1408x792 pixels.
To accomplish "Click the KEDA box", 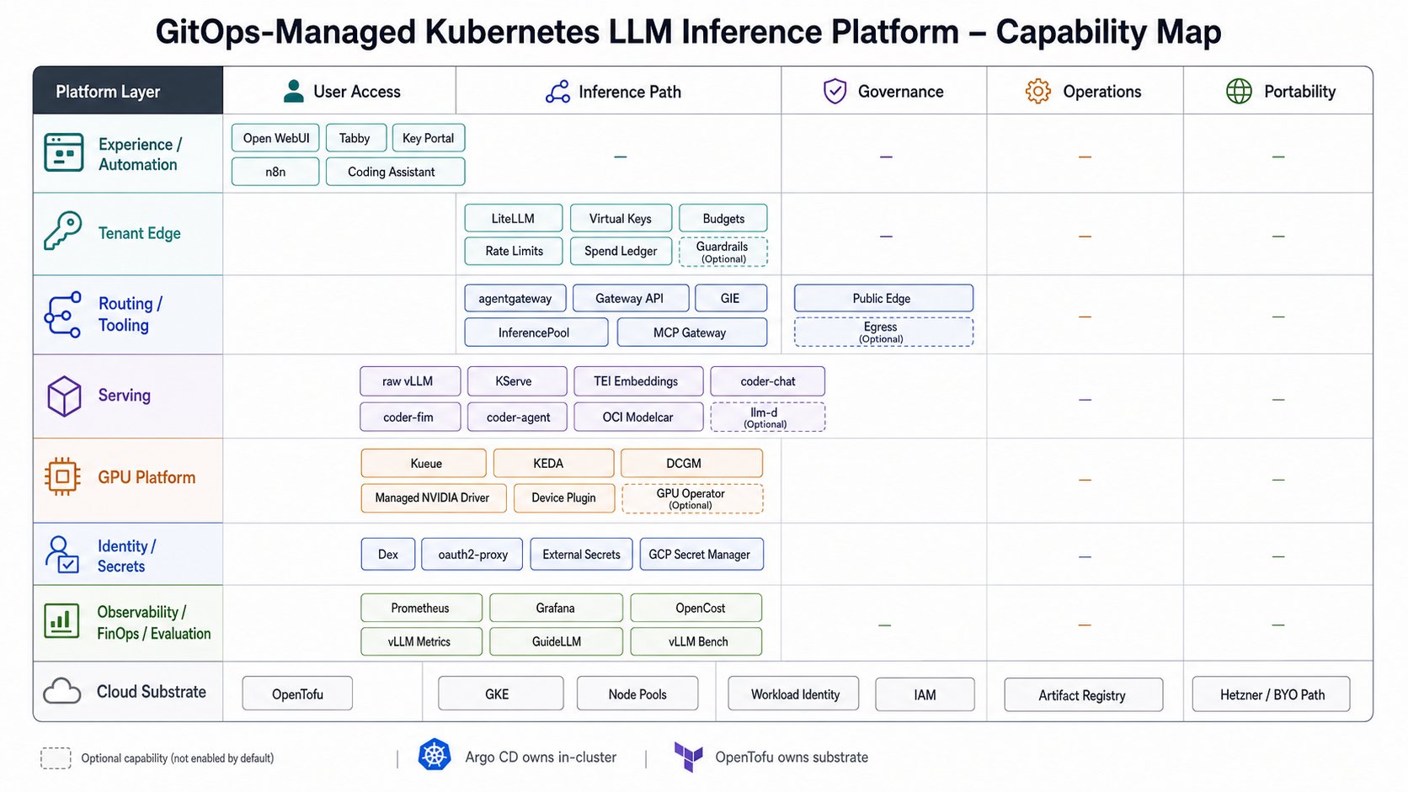I will [553, 463].
